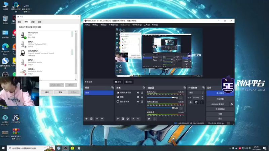Move the source down in the 来源 dock
Viewport: 269px width, 151px height.
tap(138, 119)
